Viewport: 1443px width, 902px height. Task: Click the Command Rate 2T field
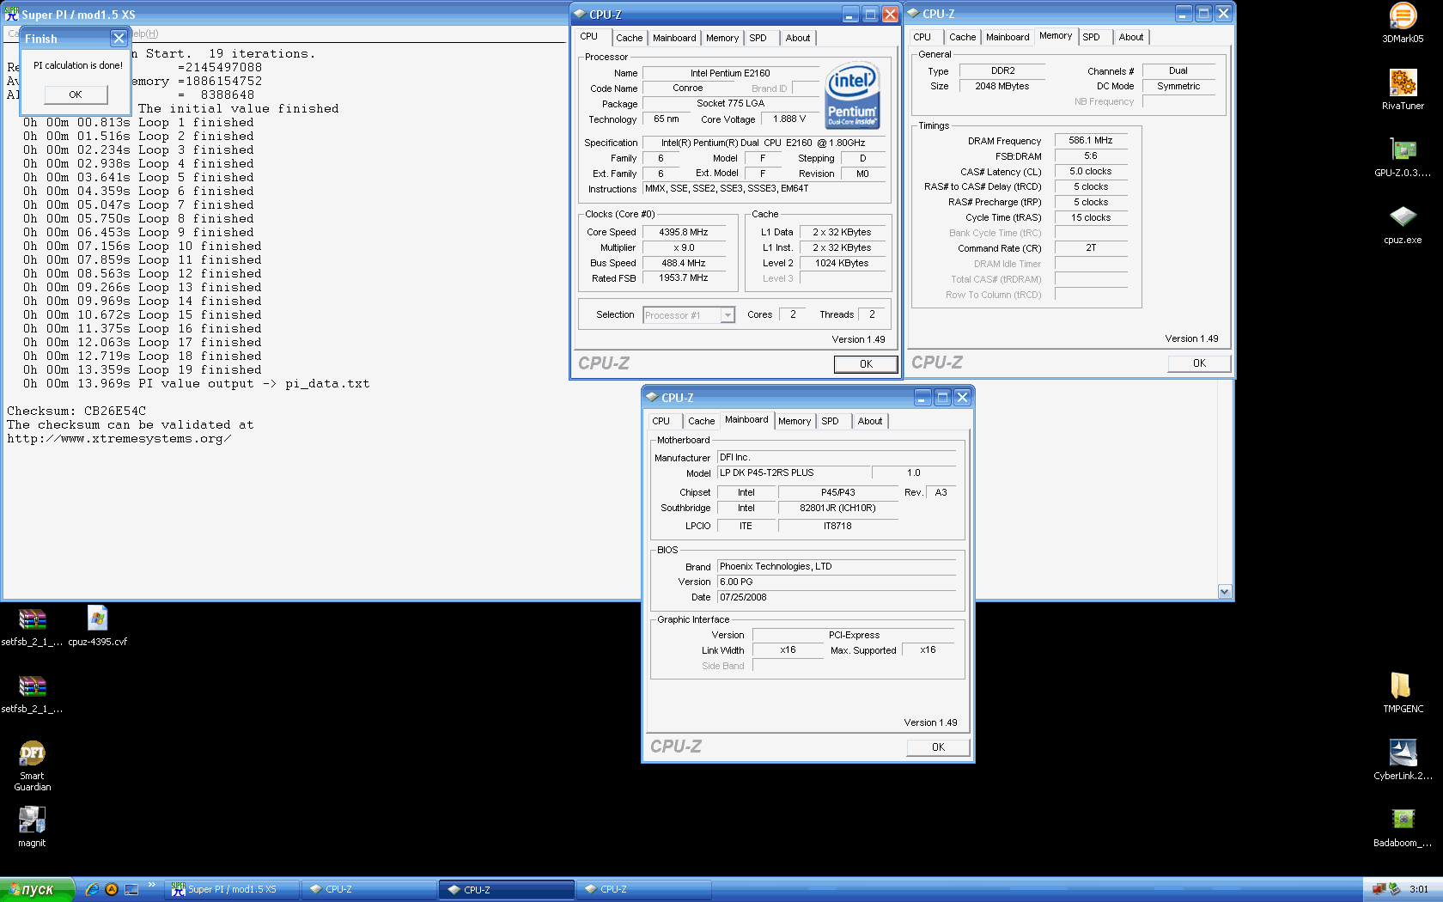click(1091, 247)
